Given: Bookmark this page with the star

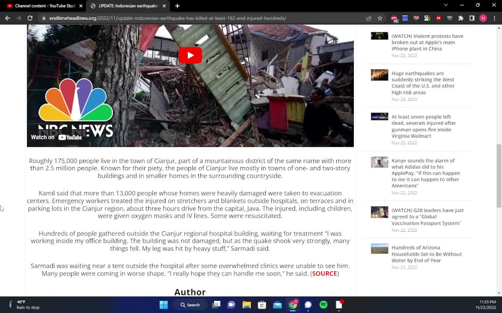Looking at the screenshot, I should (380, 18).
